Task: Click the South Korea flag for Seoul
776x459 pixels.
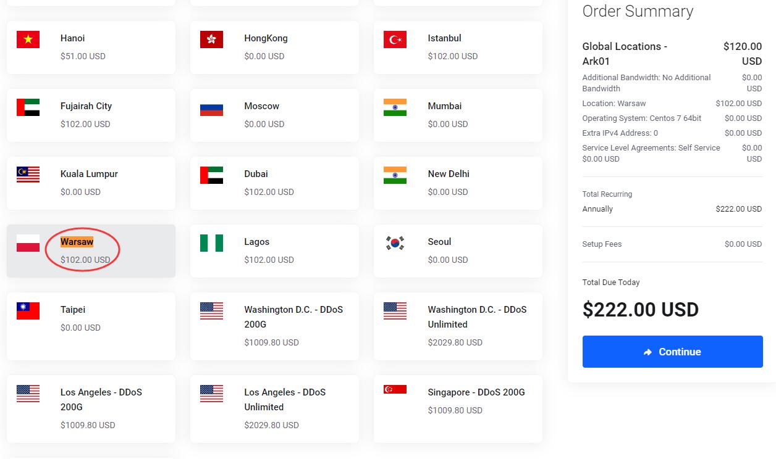Action: tap(395, 243)
